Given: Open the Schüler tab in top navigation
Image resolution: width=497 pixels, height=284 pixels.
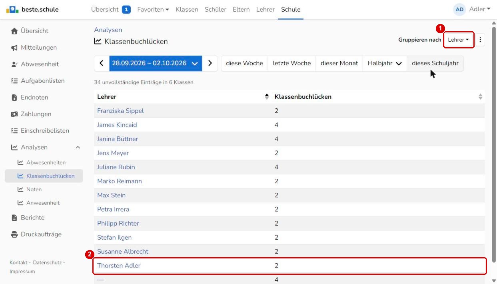Looking at the screenshot, I should coord(216,10).
